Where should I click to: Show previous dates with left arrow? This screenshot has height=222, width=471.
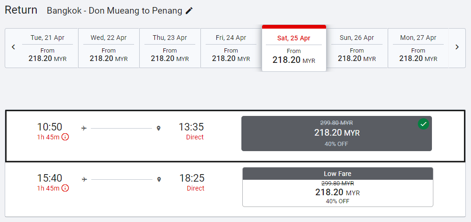pos(14,47)
